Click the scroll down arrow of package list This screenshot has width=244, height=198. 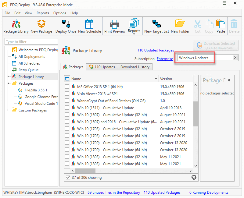[x=196, y=166]
